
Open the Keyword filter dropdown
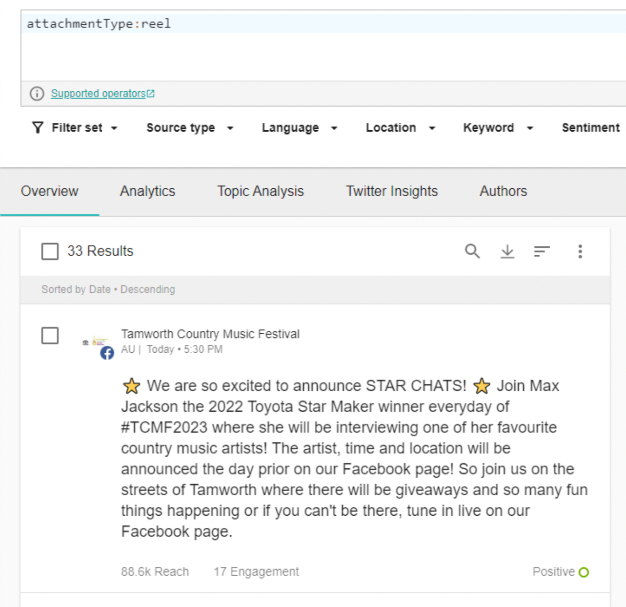point(498,128)
